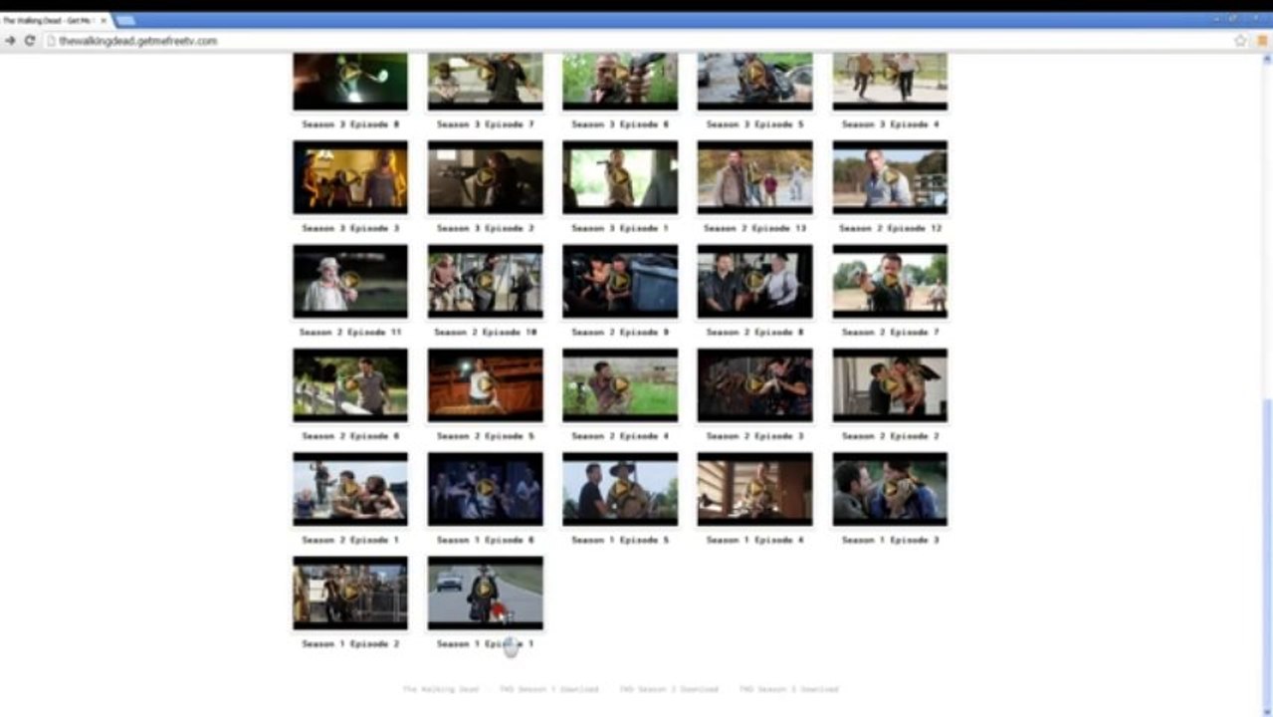
Task: Open the Season 2 Episode 4 thumbnail
Action: click(x=620, y=385)
